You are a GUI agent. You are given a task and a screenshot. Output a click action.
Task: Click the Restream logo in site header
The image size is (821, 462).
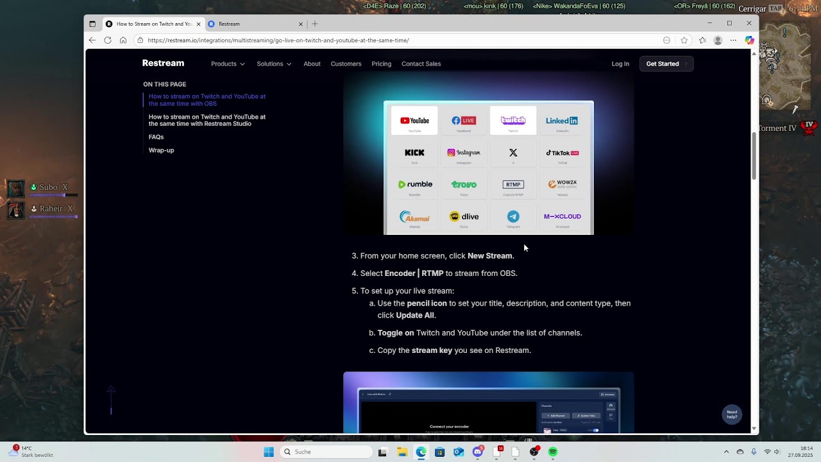pyautogui.click(x=163, y=64)
